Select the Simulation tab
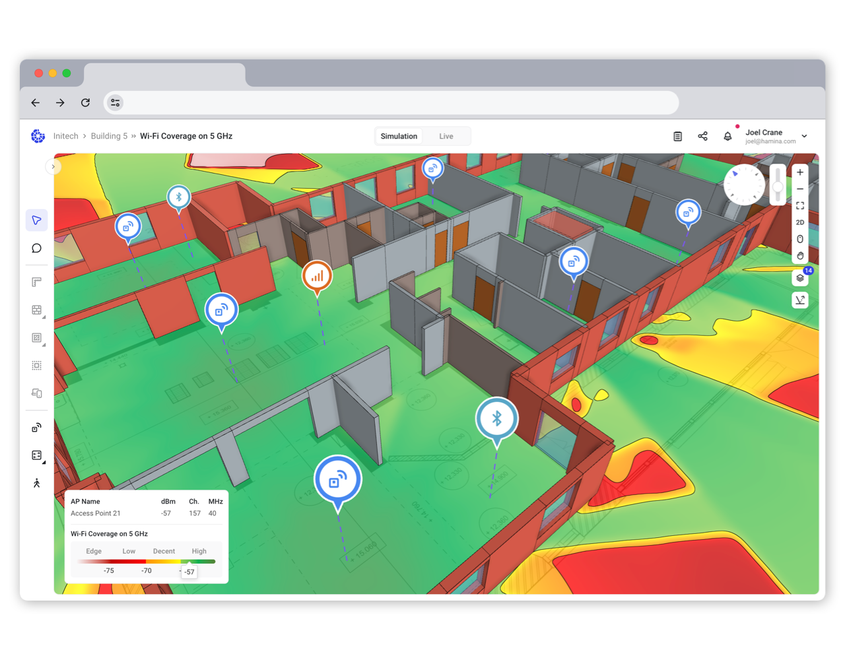The width and height of the screenshot is (845, 660). click(399, 136)
